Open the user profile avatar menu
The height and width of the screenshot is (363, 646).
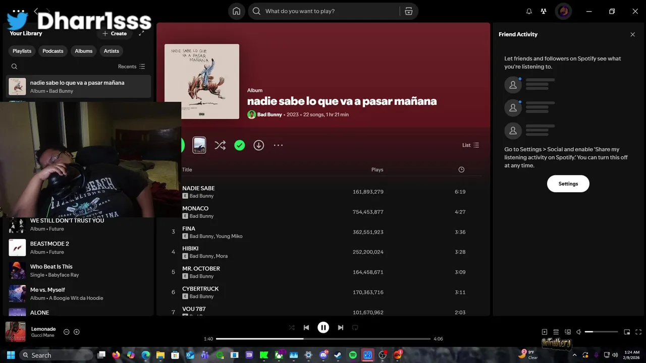[564, 11]
